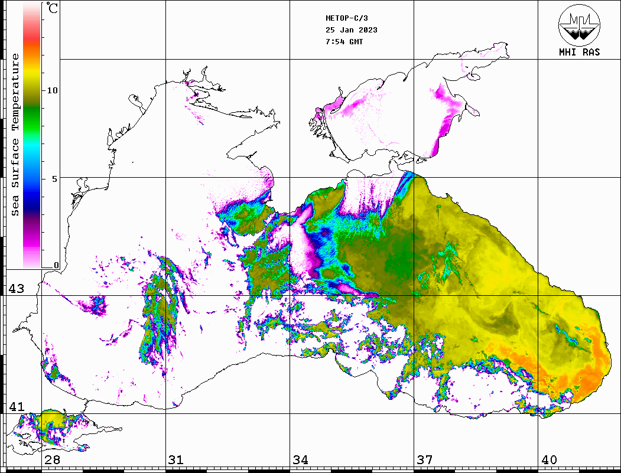Click latitude label '43'
This screenshot has width=621, height=473.
coord(16,289)
